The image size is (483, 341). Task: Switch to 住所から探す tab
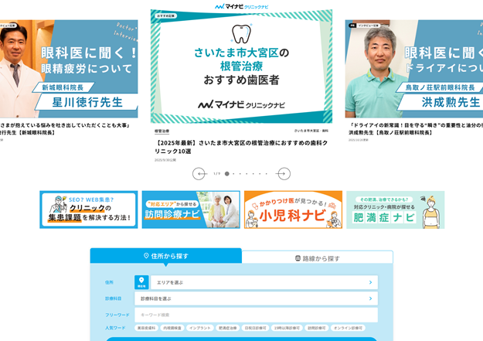[165, 256]
